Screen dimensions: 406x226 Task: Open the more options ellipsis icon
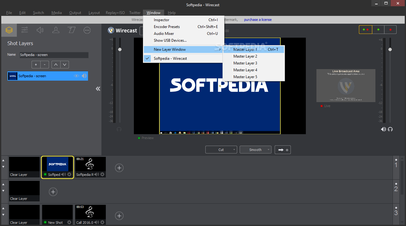[x=87, y=30]
